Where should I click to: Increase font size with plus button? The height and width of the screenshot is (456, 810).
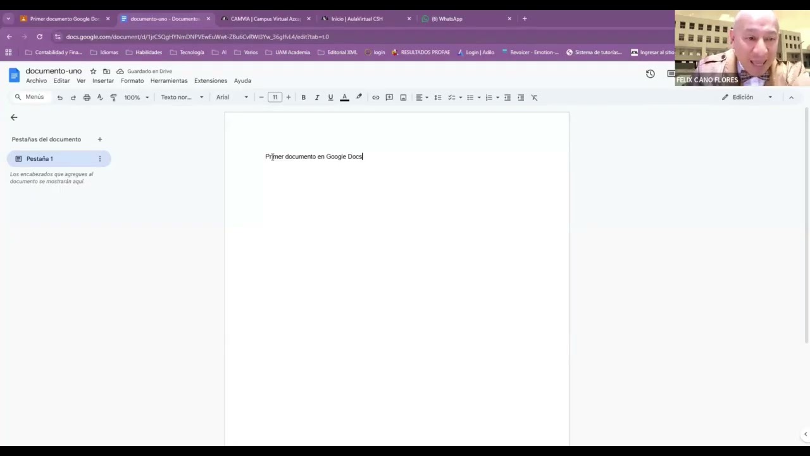coord(289,98)
